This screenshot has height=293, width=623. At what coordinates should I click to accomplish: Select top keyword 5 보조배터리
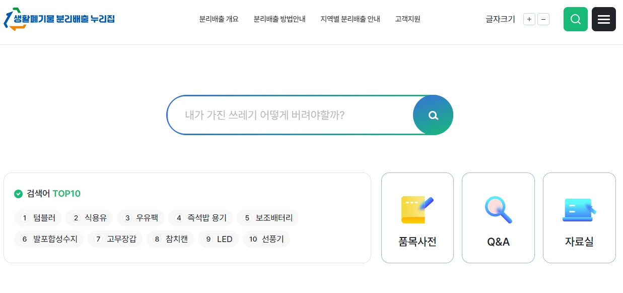(x=268, y=218)
